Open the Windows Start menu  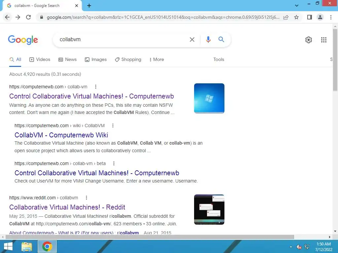(x=8, y=246)
